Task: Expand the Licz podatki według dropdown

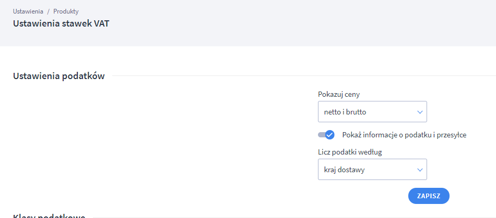Action: 372,170
